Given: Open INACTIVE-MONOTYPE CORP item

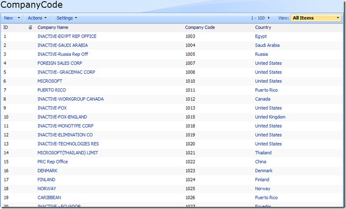Looking at the screenshot, I should click(x=66, y=126).
